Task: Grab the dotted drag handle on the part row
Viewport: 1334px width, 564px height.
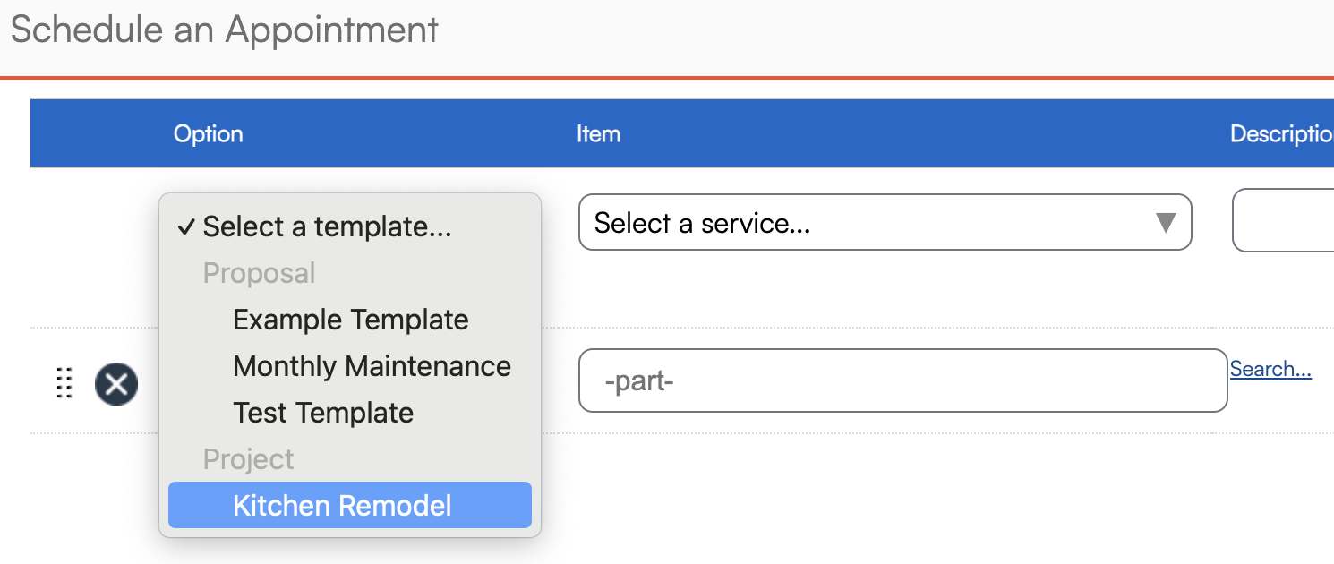Action: 64,382
